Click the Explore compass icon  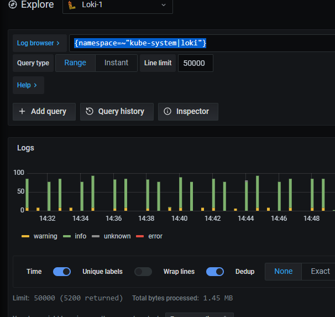(x=12, y=5)
